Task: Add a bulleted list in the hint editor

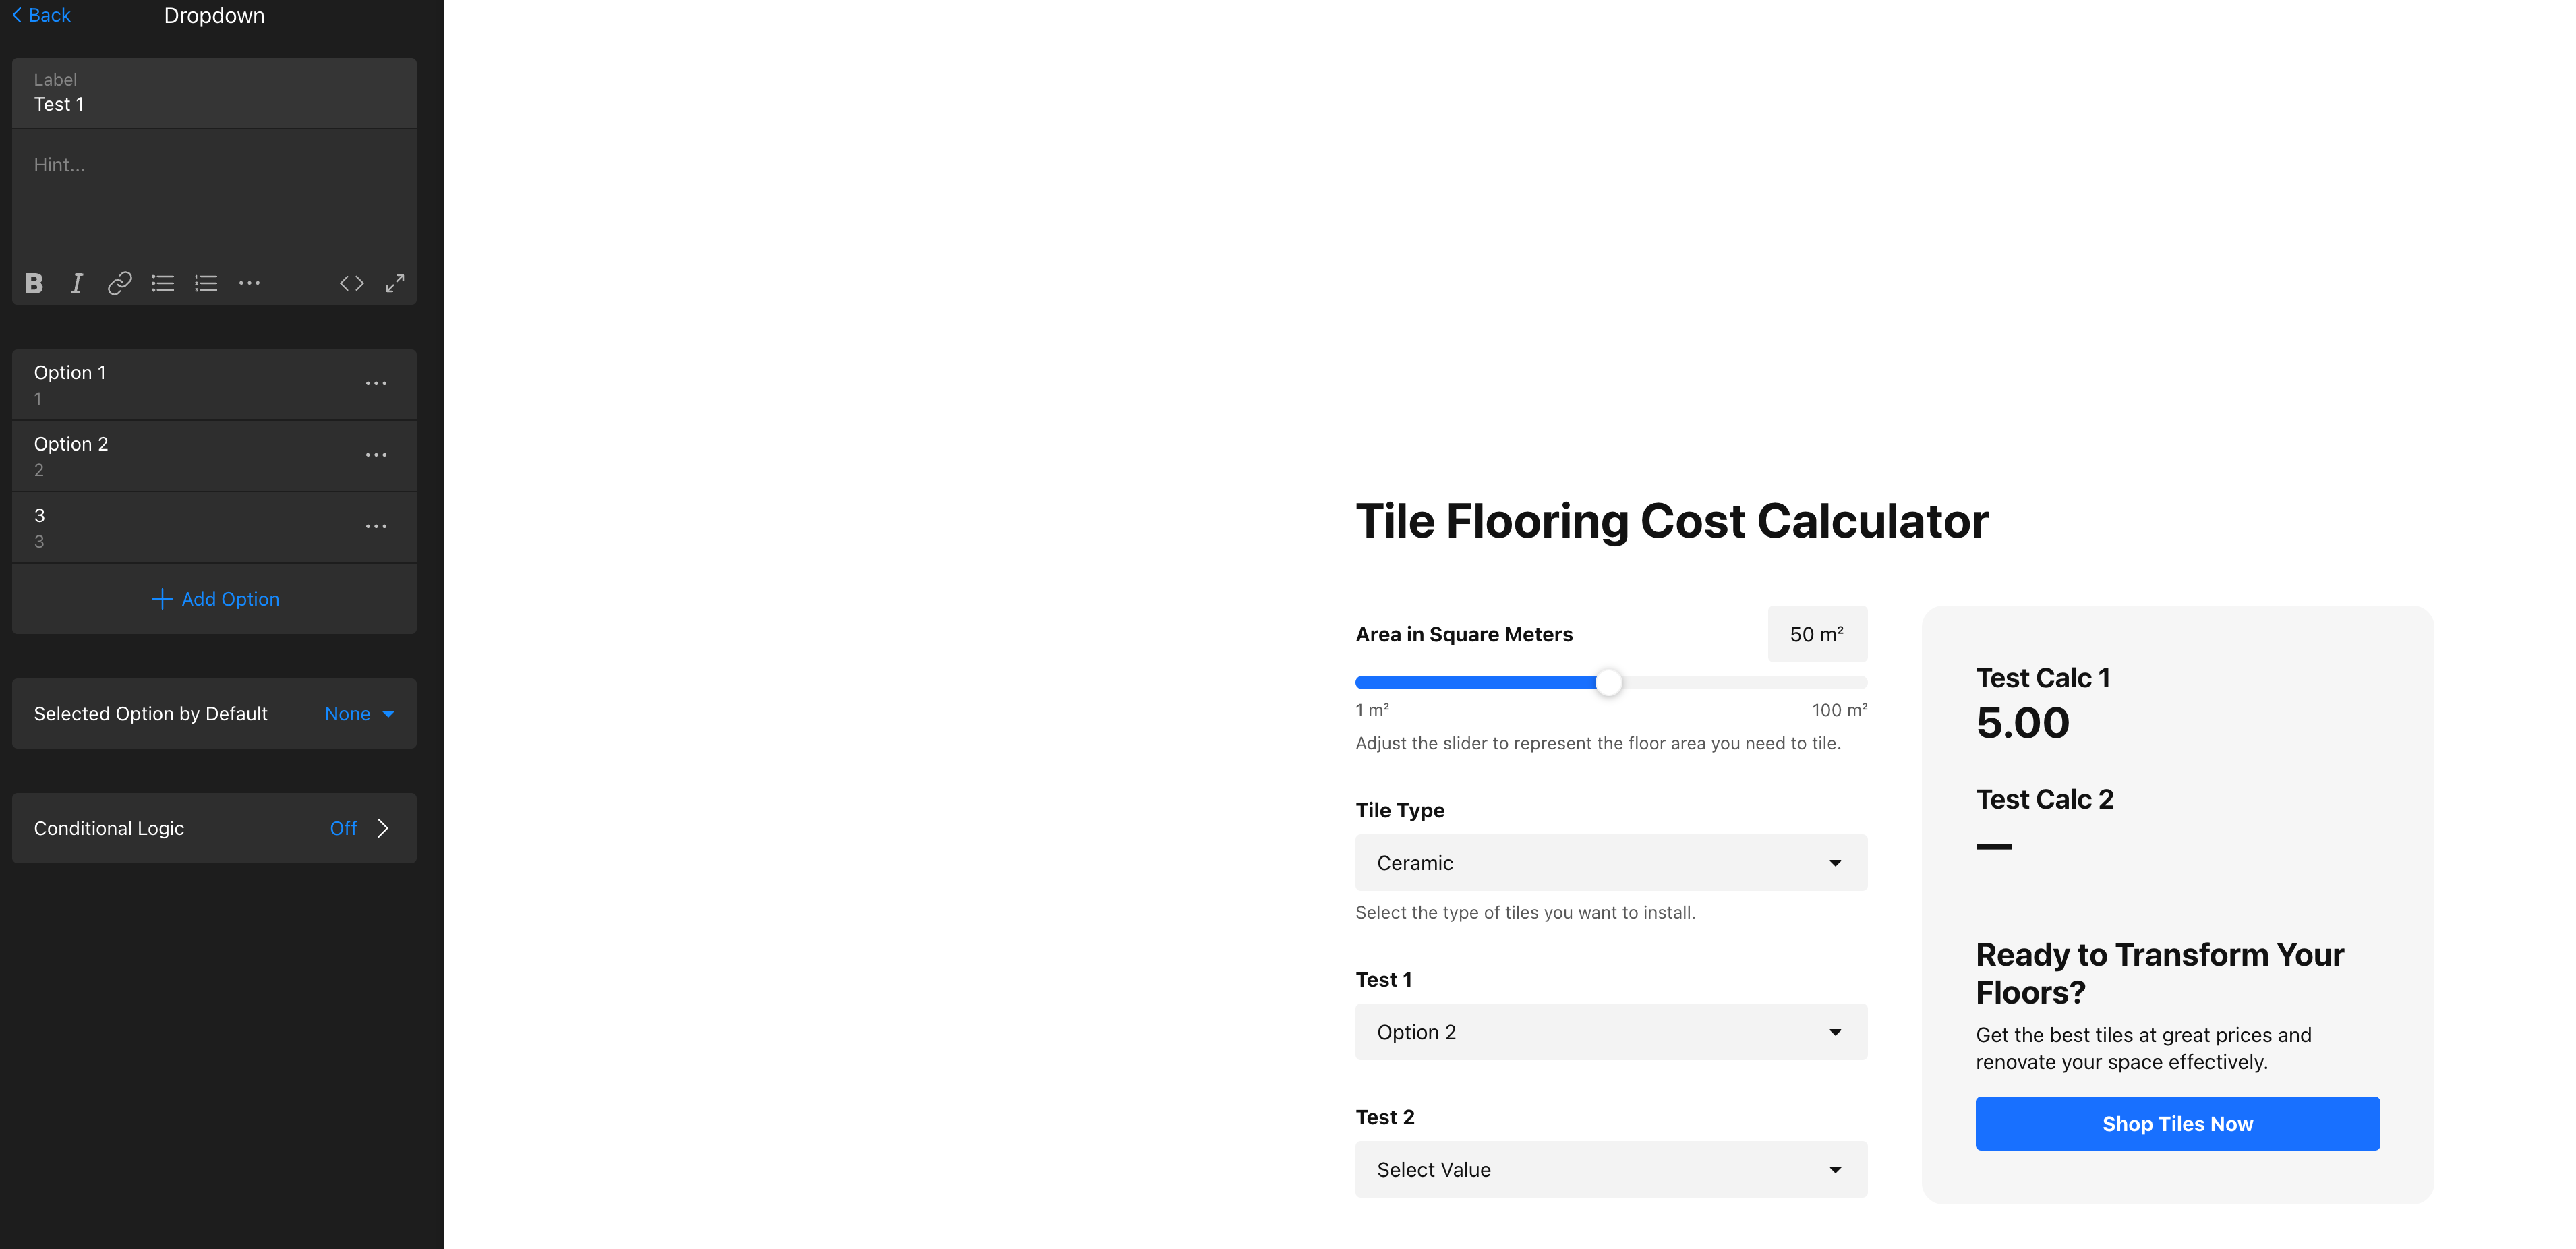Action: tap(163, 284)
